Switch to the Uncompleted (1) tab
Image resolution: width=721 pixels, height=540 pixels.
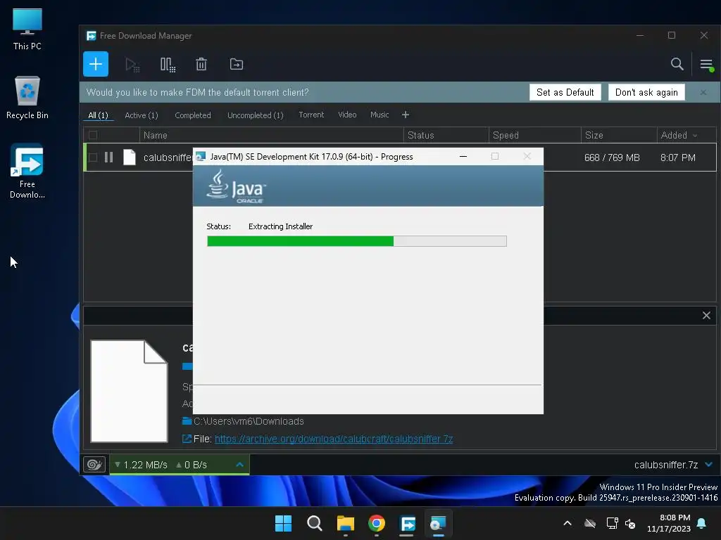pos(255,115)
